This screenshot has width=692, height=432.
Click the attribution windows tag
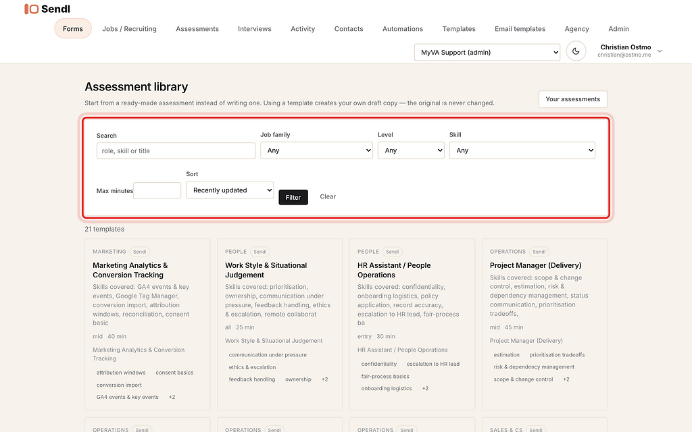click(121, 373)
